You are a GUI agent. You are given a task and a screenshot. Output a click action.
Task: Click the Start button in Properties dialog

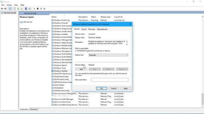coord(81,69)
